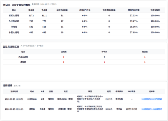Screen dimensions: 168x121
Task: Open waybill link 5195481051458845649
Action: click(x=152, y=109)
